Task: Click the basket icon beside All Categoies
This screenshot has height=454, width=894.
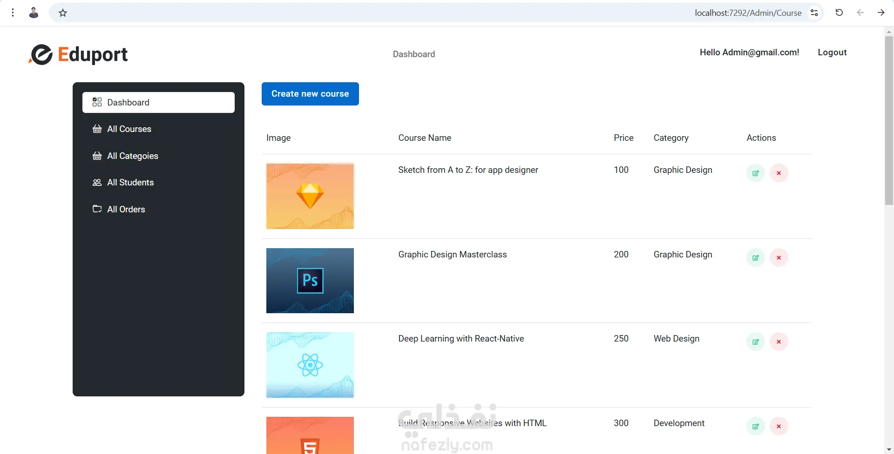Action: (97, 156)
